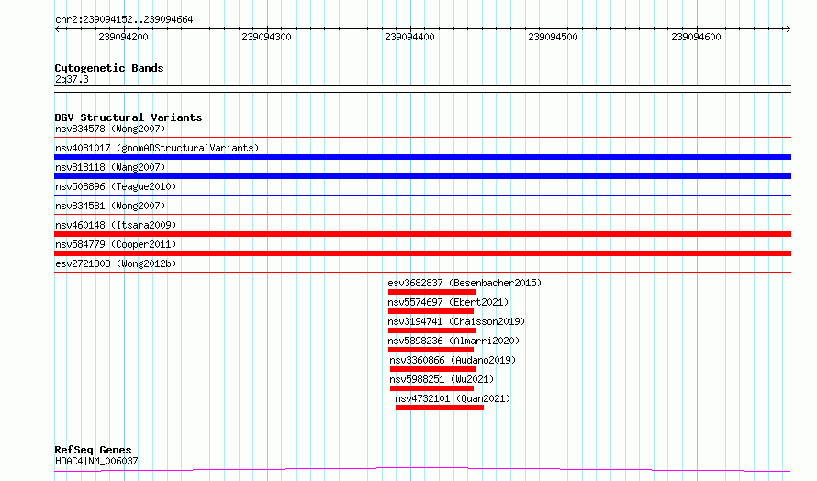Viewport: 817px width, 481px height.
Task: Click the red bar under nsv5574697
Action: [x=431, y=311]
